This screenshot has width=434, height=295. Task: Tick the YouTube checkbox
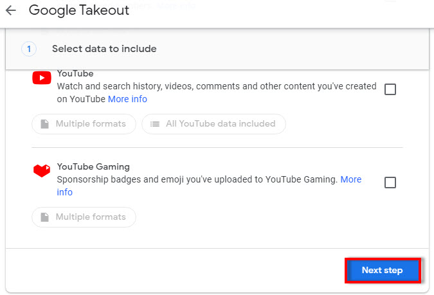pyautogui.click(x=390, y=89)
